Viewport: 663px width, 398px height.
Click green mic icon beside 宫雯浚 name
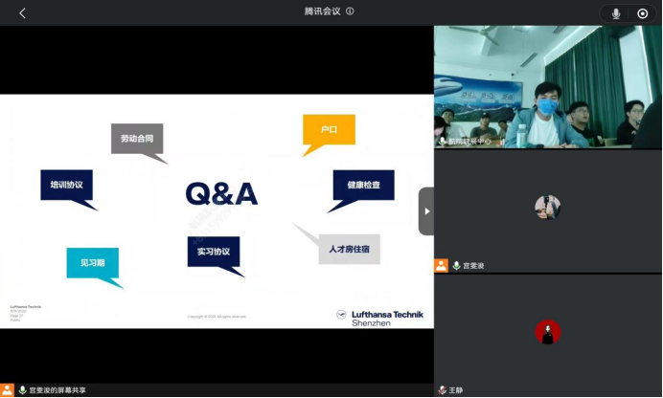pyautogui.click(x=456, y=265)
